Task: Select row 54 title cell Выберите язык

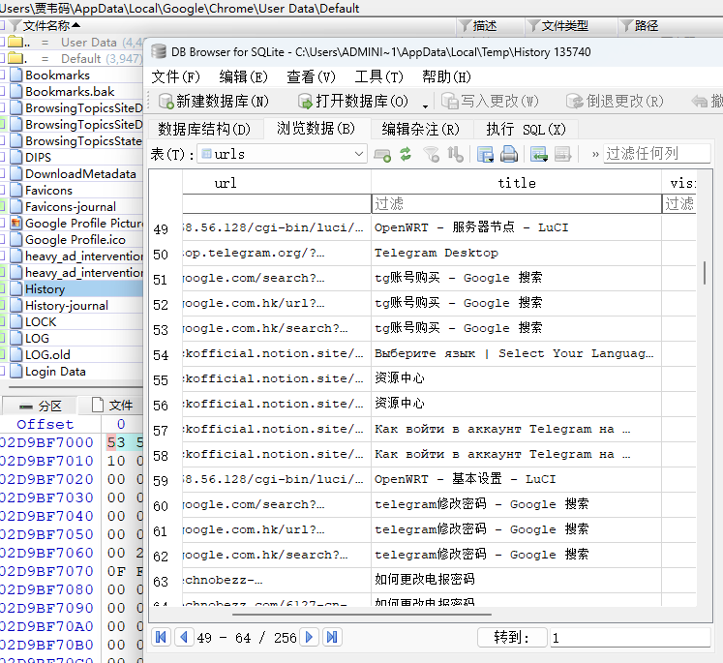Action: click(x=517, y=353)
